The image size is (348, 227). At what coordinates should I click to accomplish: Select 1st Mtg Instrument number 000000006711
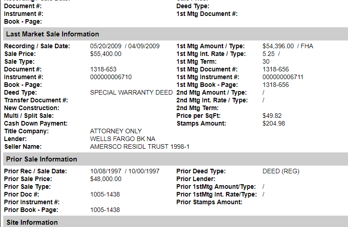pos(283,77)
